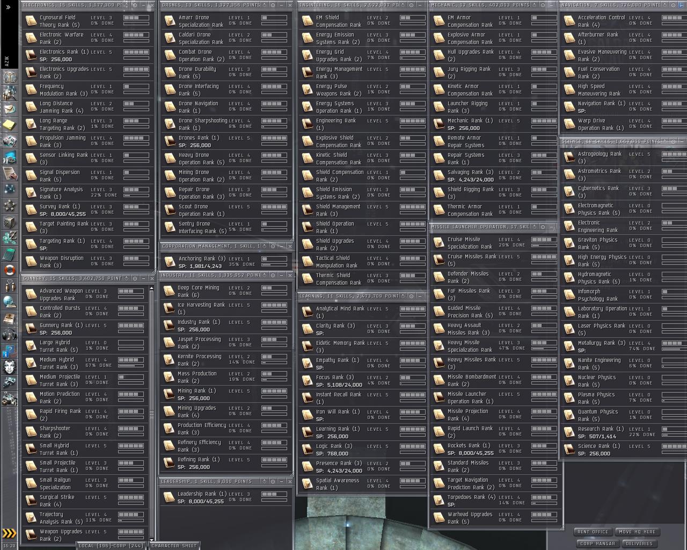
Task: Expand the sidebar with double-chevron arrow
Action: click(x=8, y=8)
